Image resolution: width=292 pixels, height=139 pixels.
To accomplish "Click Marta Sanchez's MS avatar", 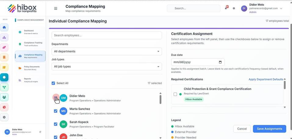I will pyautogui.click(x=63, y=111).
